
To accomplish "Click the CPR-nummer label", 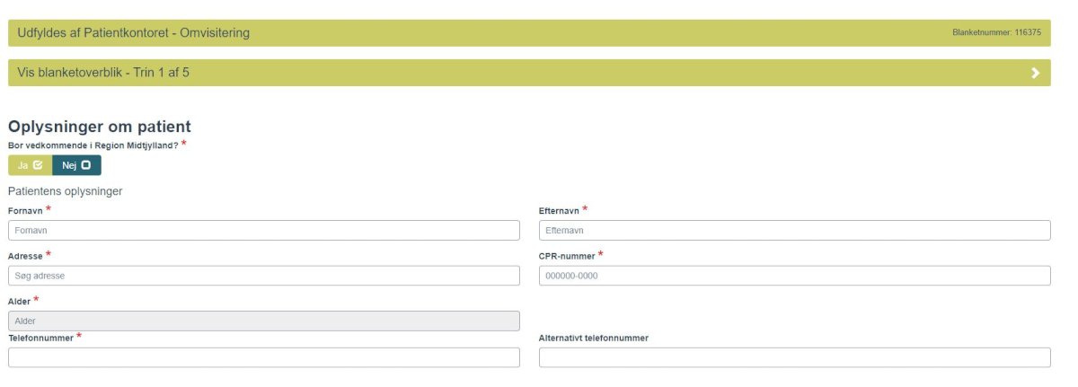I will 567,256.
